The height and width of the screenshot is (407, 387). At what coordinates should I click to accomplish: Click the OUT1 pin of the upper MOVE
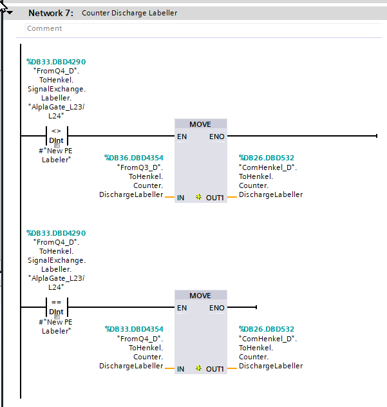(x=215, y=198)
